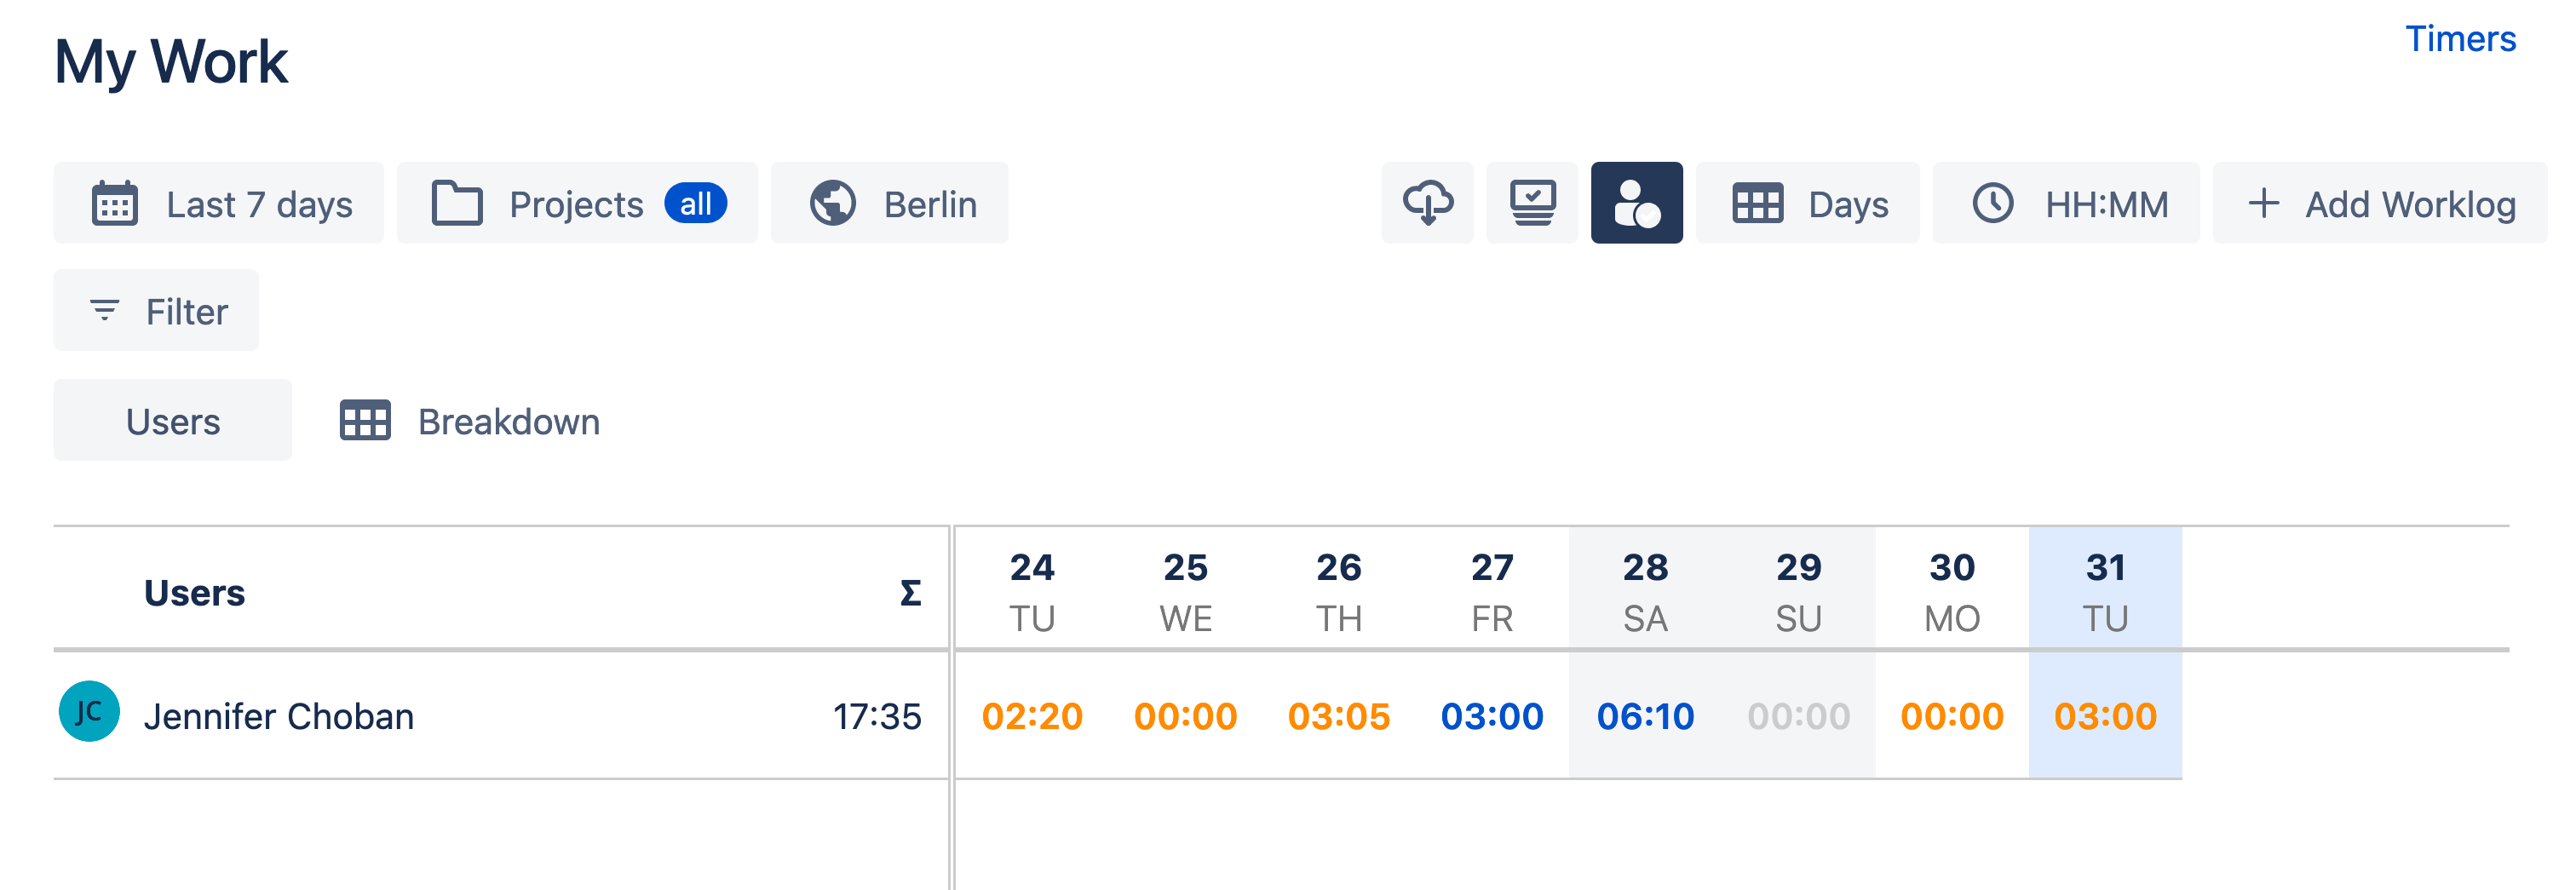Click the cloud download export icon
The width and height of the screenshot is (2576, 890).
[x=1427, y=203]
